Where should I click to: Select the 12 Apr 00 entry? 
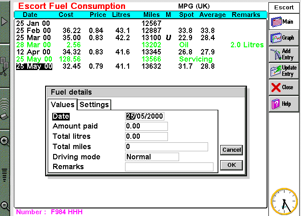click(x=140, y=52)
